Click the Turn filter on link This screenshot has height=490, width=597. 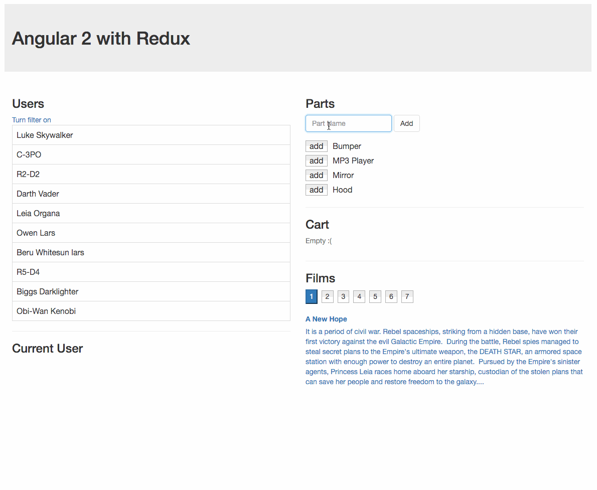pyautogui.click(x=31, y=120)
